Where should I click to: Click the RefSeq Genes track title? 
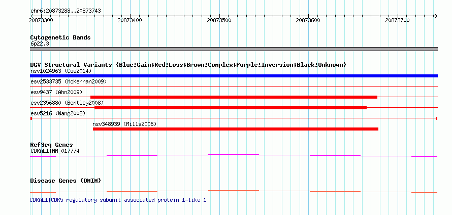[52, 145]
